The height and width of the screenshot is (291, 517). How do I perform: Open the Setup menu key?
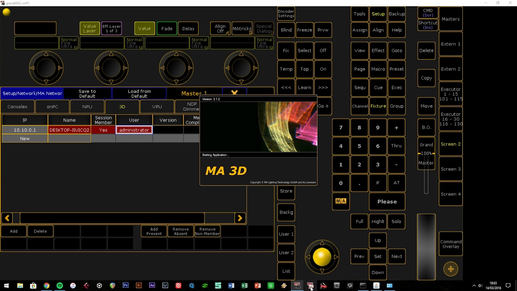coord(378,14)
